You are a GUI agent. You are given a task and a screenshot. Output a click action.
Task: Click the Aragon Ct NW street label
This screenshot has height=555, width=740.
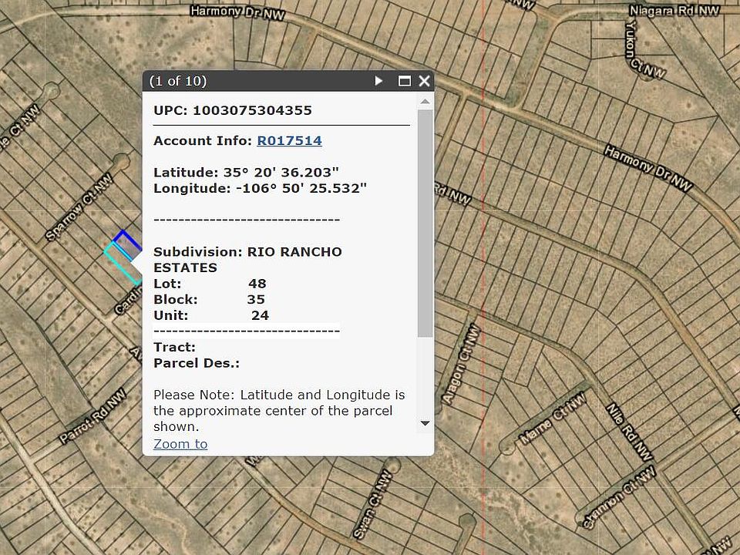pos(461,363)
